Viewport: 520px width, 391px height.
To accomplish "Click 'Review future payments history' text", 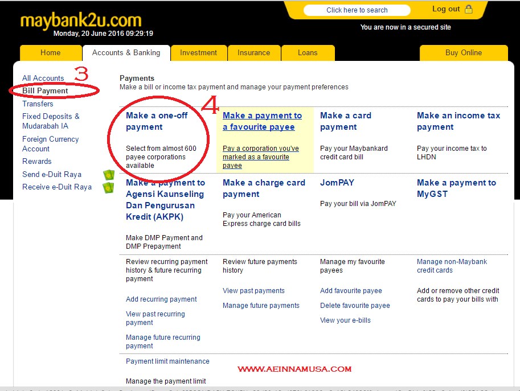I will click(x=260, y=266).
